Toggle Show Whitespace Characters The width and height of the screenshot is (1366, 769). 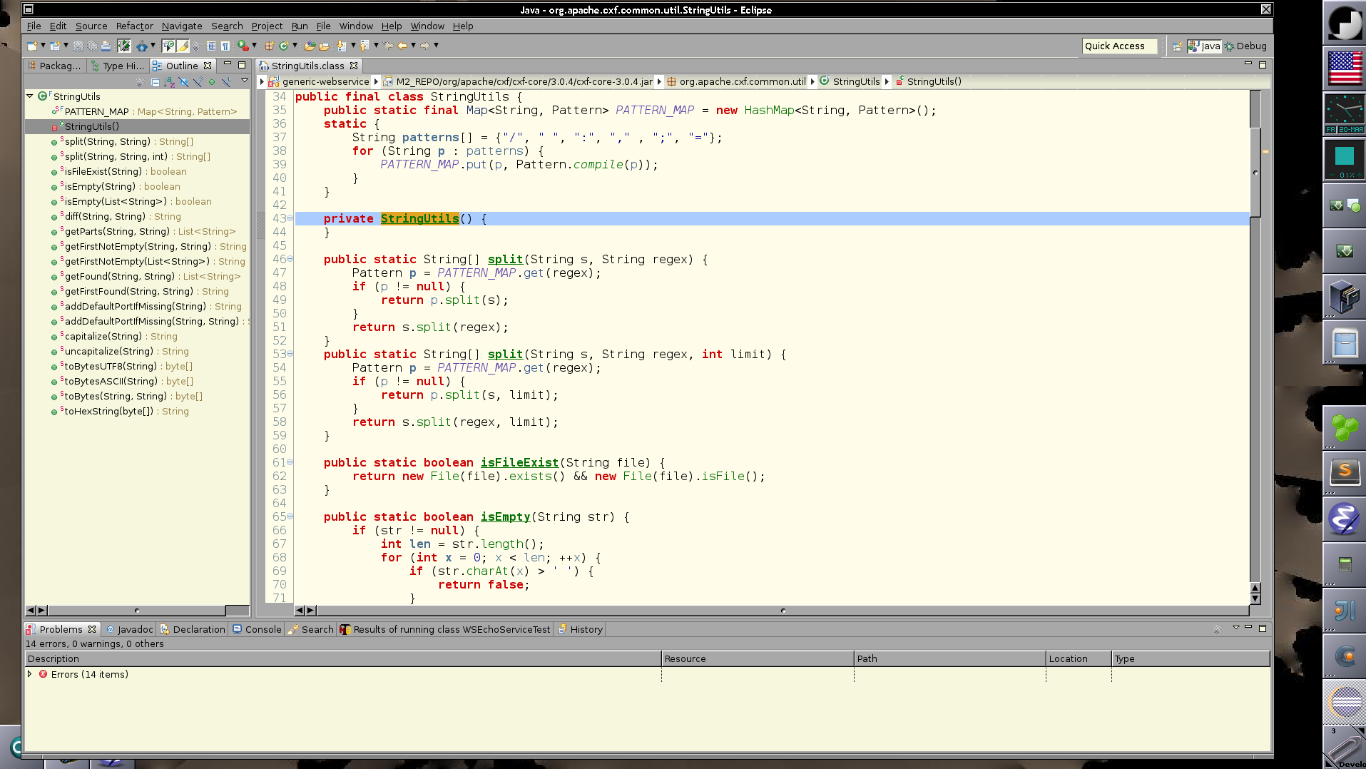coord(225,46)
